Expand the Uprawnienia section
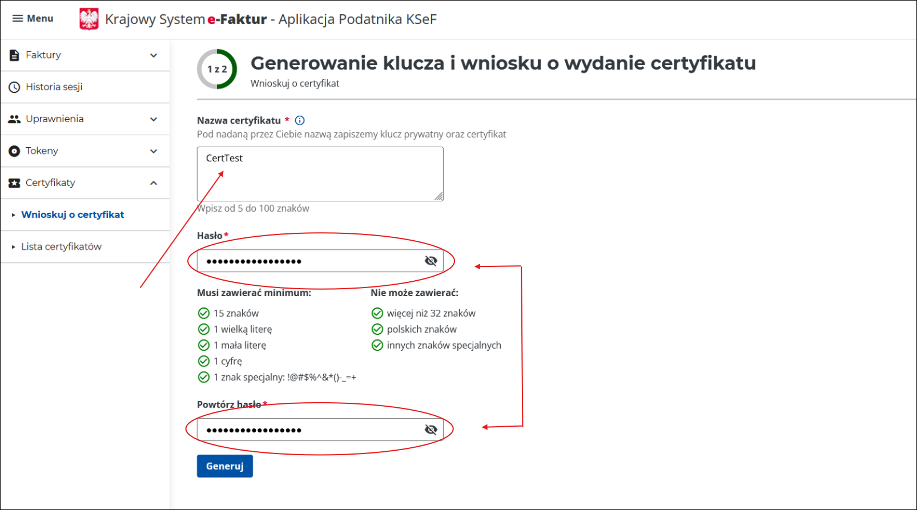 pos(153,119)
